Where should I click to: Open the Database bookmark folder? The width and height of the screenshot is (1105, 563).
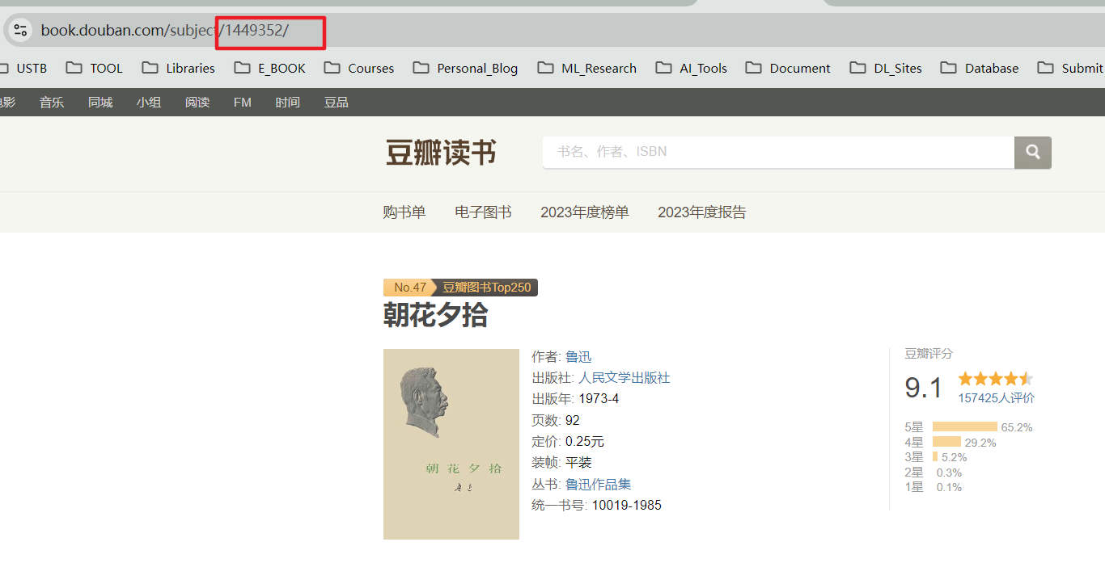coord(980,68)
